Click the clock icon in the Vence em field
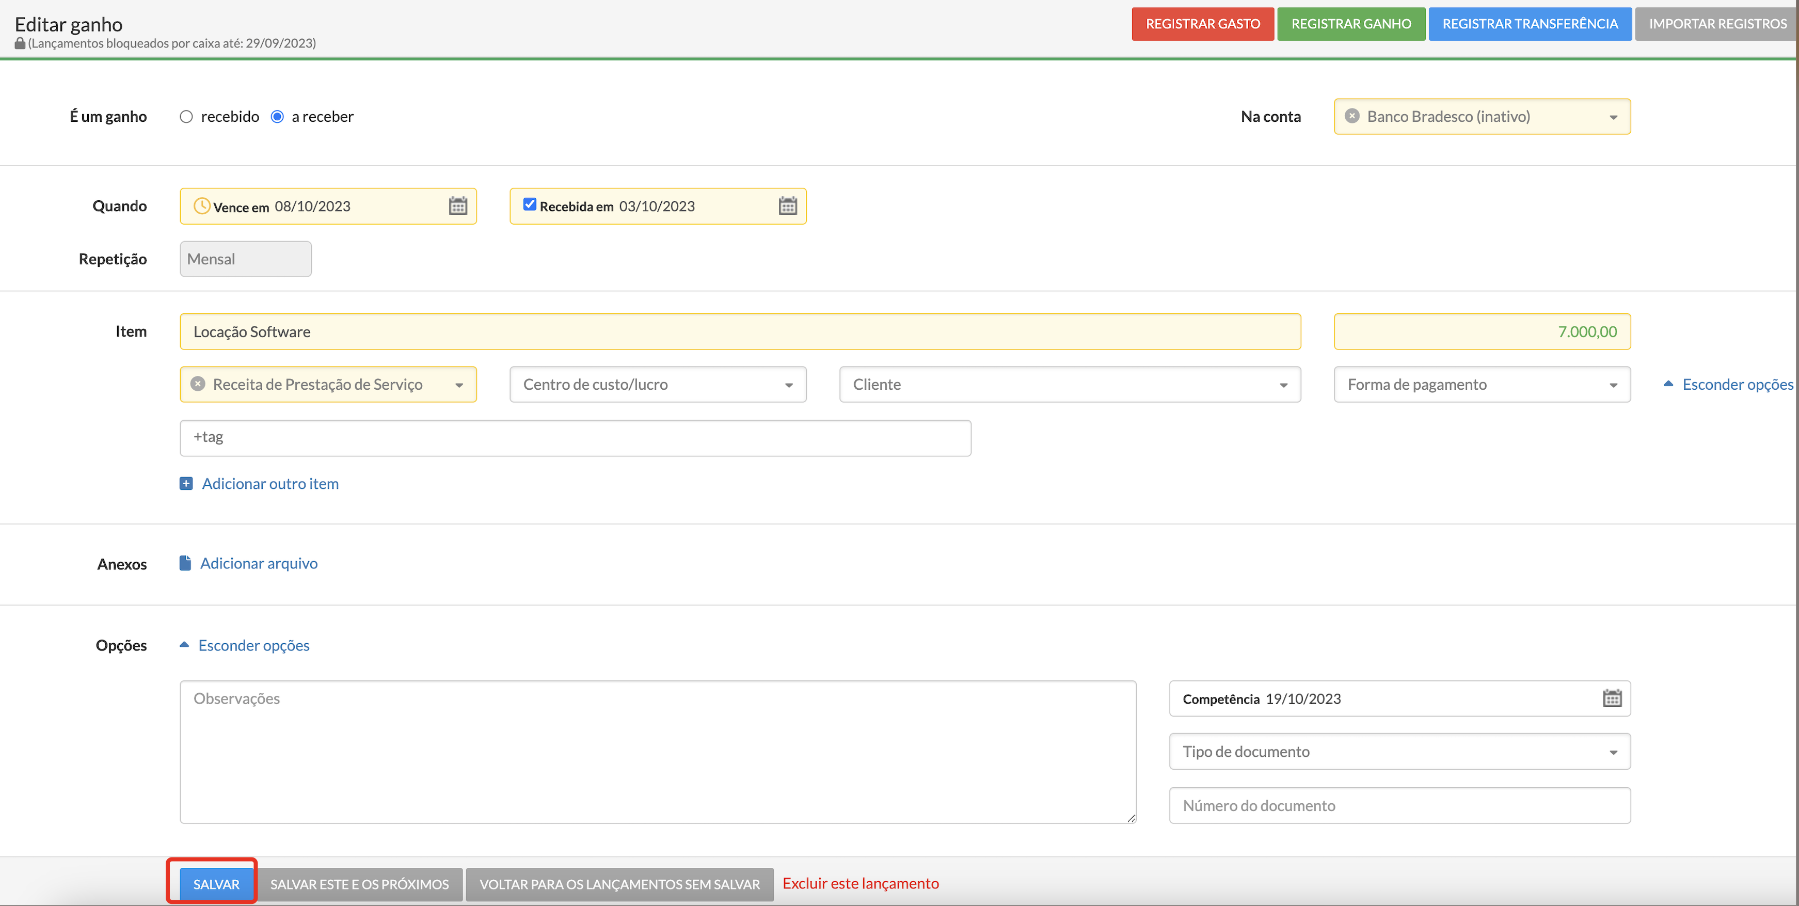Image resolution: width=1799 pixels, height=906 pixels. [201, 206]
